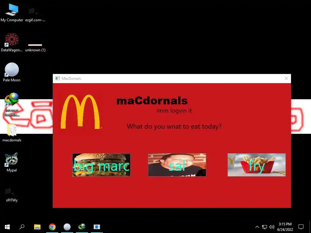Switch to the MacDornals app taskbar button
The image size is (311, 233).
click(97, 227)
